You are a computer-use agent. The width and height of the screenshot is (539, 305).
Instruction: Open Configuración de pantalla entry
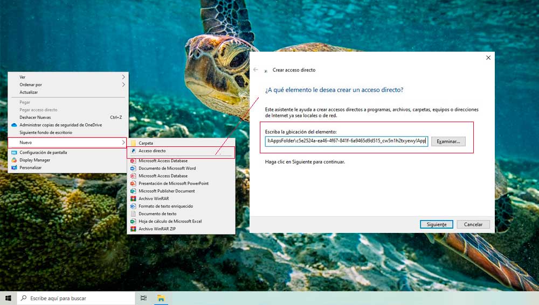43,152
